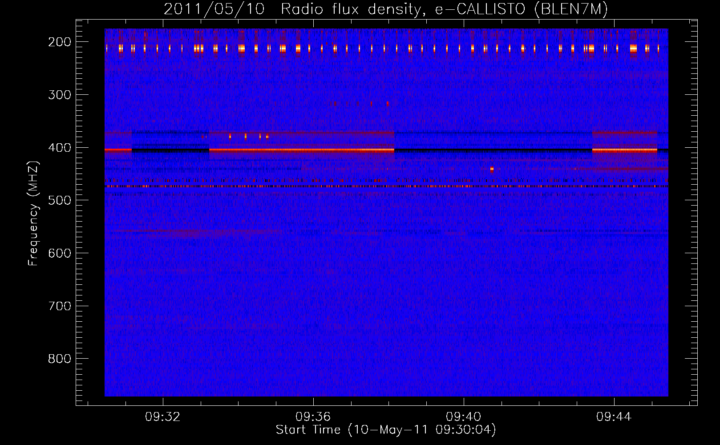Click the 300 frequency tick label
This screenshot has height=445, width=720.
(60, 95)
